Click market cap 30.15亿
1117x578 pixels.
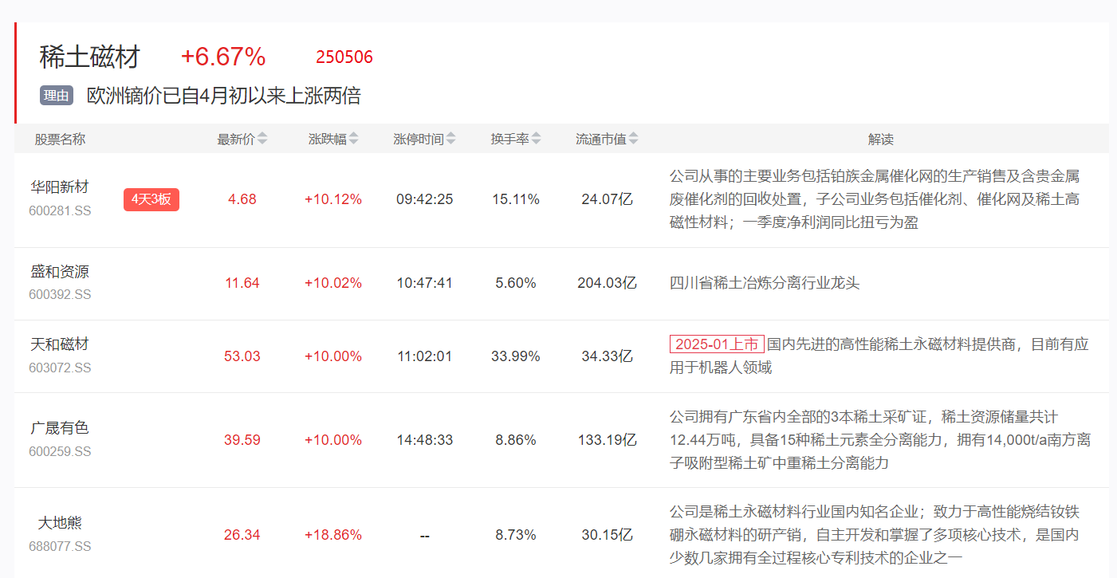[x=608, y=535]
